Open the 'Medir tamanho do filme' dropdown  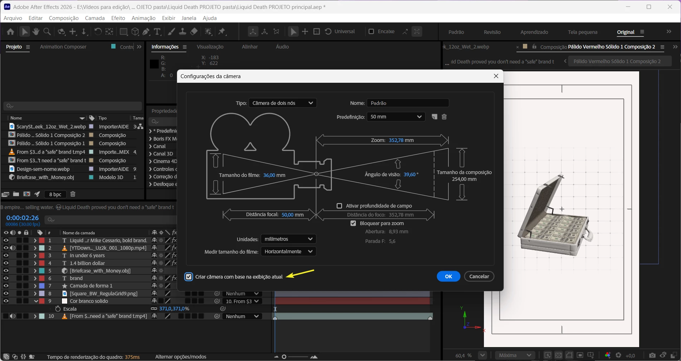click(x=289, y=251)
